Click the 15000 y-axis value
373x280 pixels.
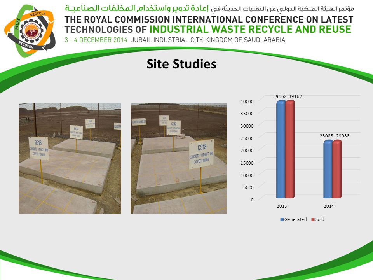coord(247,163)
